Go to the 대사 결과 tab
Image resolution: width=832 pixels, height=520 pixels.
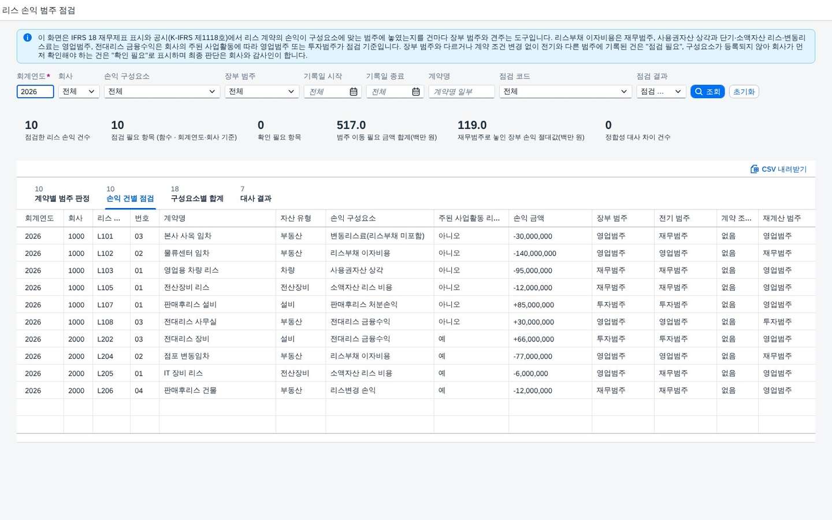[255, 194]
